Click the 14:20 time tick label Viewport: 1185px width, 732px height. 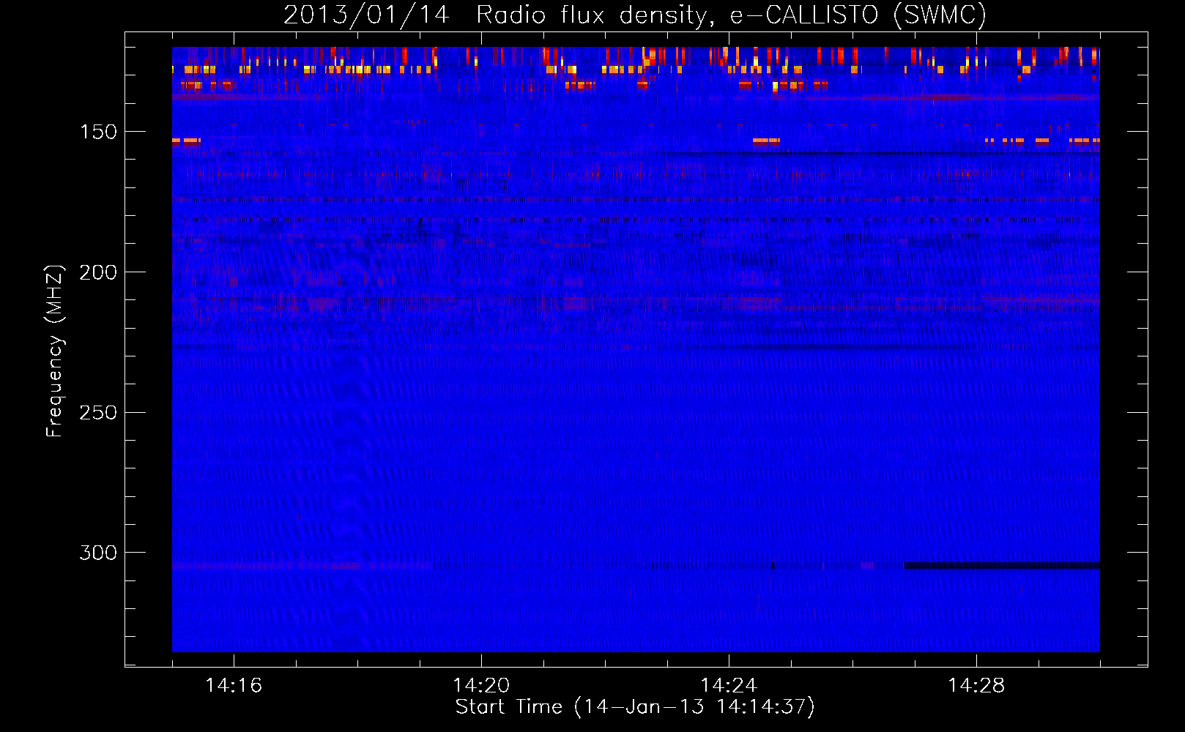tap(481, 685)
